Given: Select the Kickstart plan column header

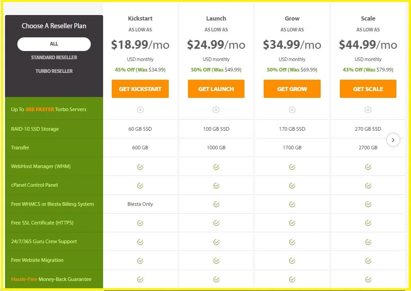Looking at the screenshot, I should click(140, 19).
